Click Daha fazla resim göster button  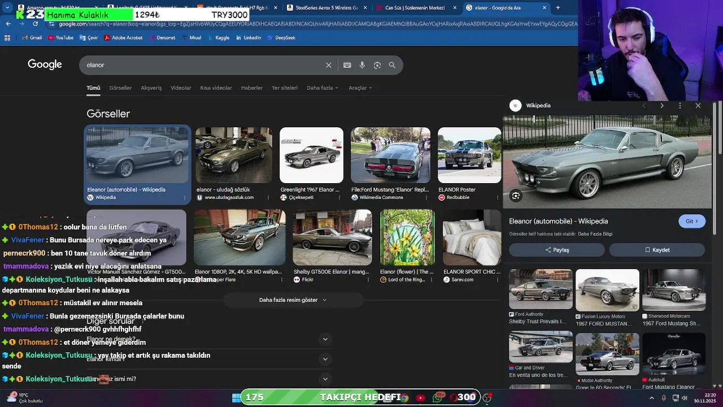pos(293,300)
